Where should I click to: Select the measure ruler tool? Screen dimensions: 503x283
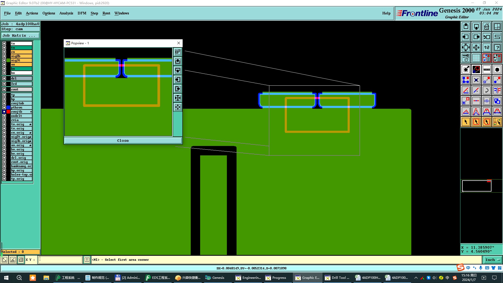(486, 69)
